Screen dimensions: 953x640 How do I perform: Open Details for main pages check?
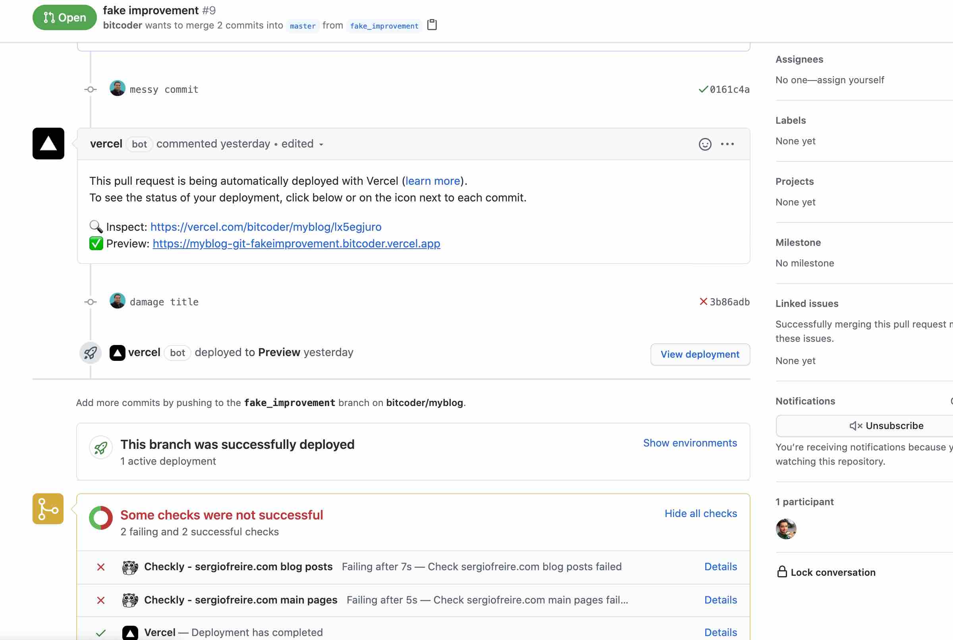pos(720,600)
